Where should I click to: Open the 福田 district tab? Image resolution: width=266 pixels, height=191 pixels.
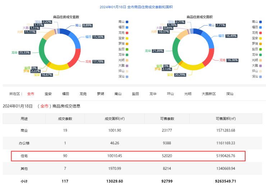click(65, 94)
